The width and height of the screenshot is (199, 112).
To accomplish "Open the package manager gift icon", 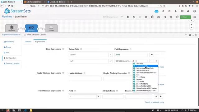I will coord(169,11).
